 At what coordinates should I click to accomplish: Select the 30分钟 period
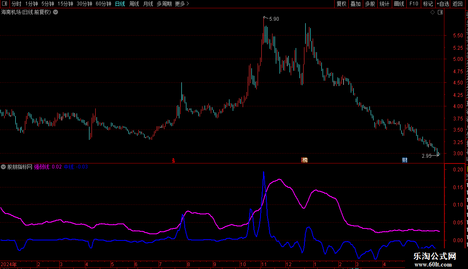click(x=84, y=4)
